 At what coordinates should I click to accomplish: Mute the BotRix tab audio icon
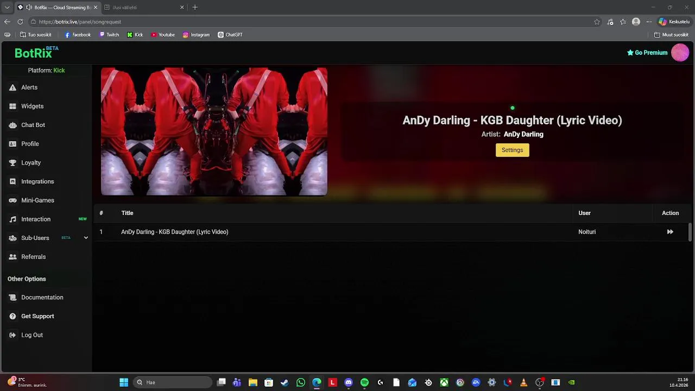(x=28, y=7)
